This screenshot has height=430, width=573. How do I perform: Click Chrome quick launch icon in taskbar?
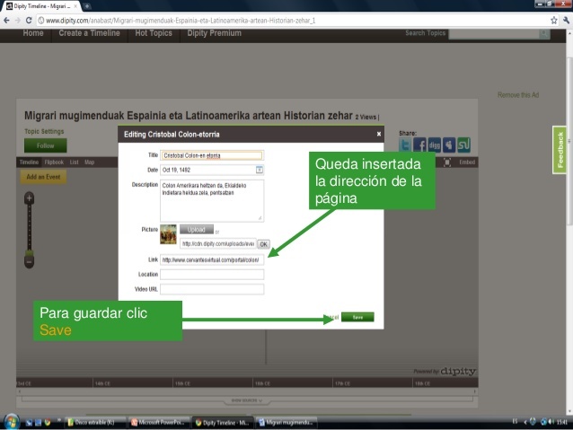[x=48, y=423]
